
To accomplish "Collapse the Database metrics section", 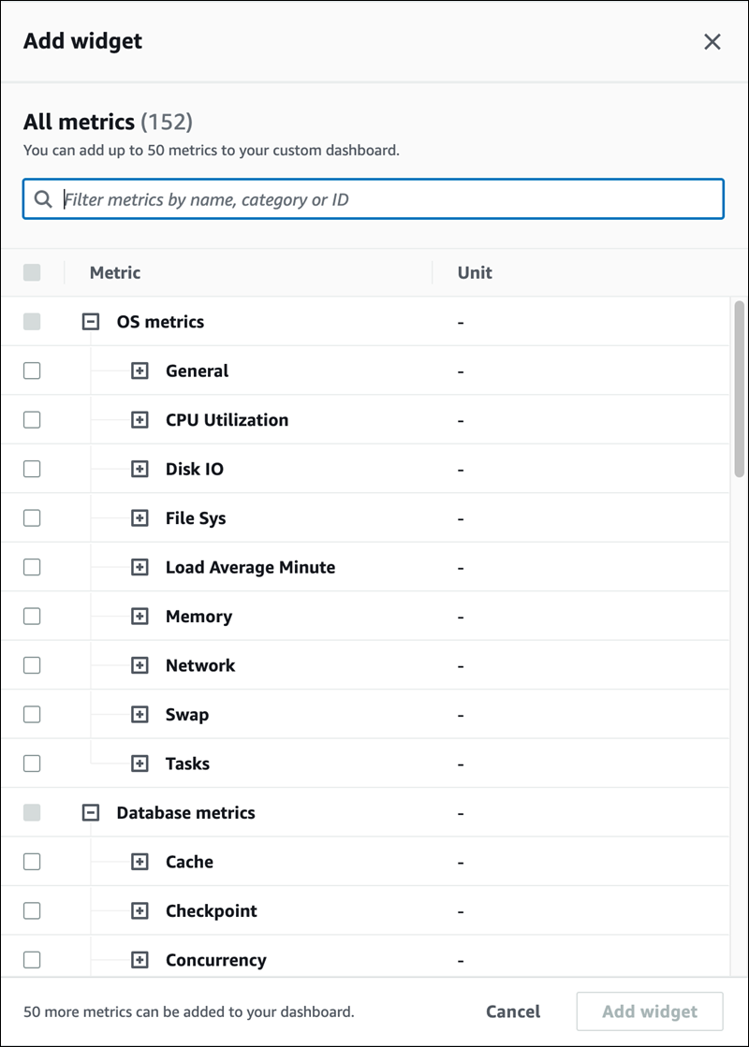I will [x=91, y=812].
